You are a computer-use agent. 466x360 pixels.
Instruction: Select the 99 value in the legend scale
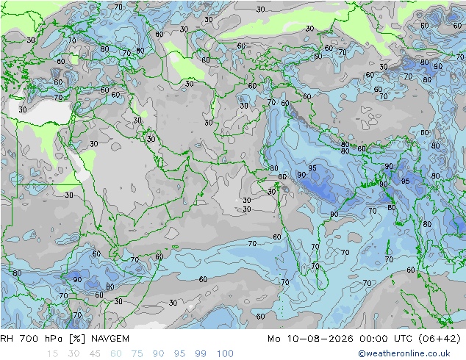(x=201, y=354)
